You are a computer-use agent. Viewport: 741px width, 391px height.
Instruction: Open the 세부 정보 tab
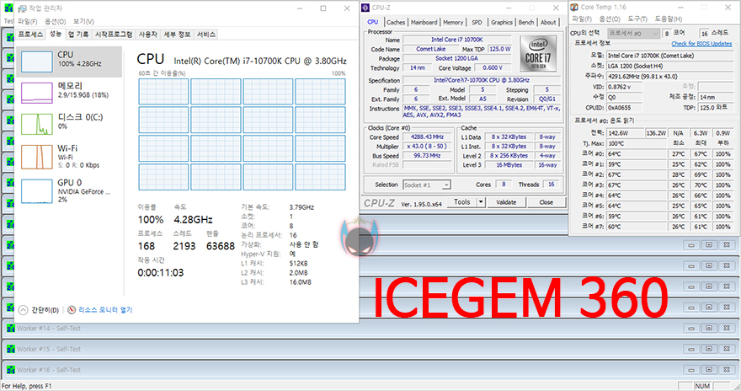(177, 35)
